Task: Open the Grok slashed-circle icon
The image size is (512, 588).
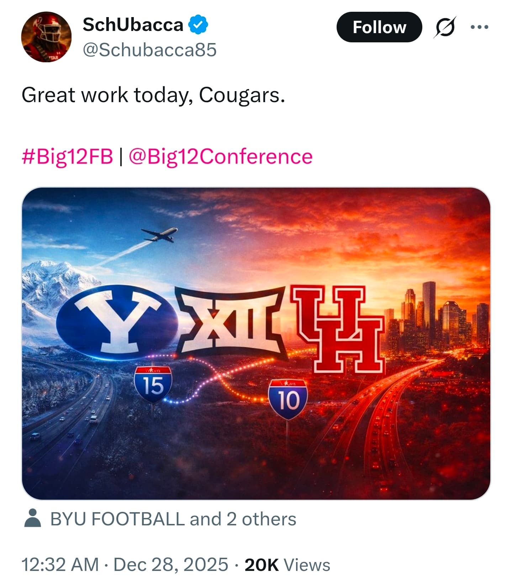Action: click(x=444, y=27)
